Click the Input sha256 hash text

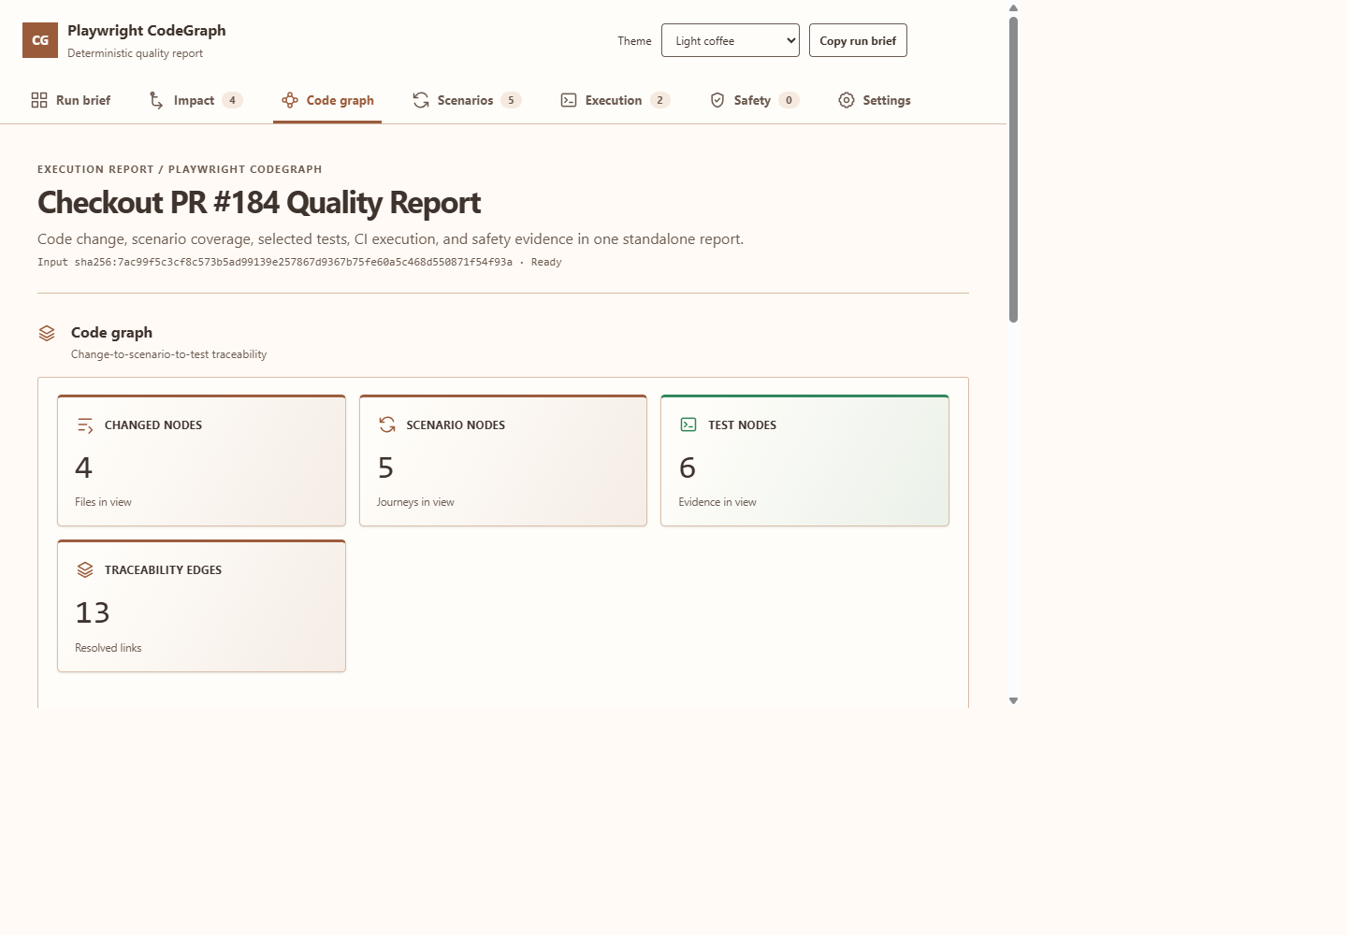(x=294, y=262)
